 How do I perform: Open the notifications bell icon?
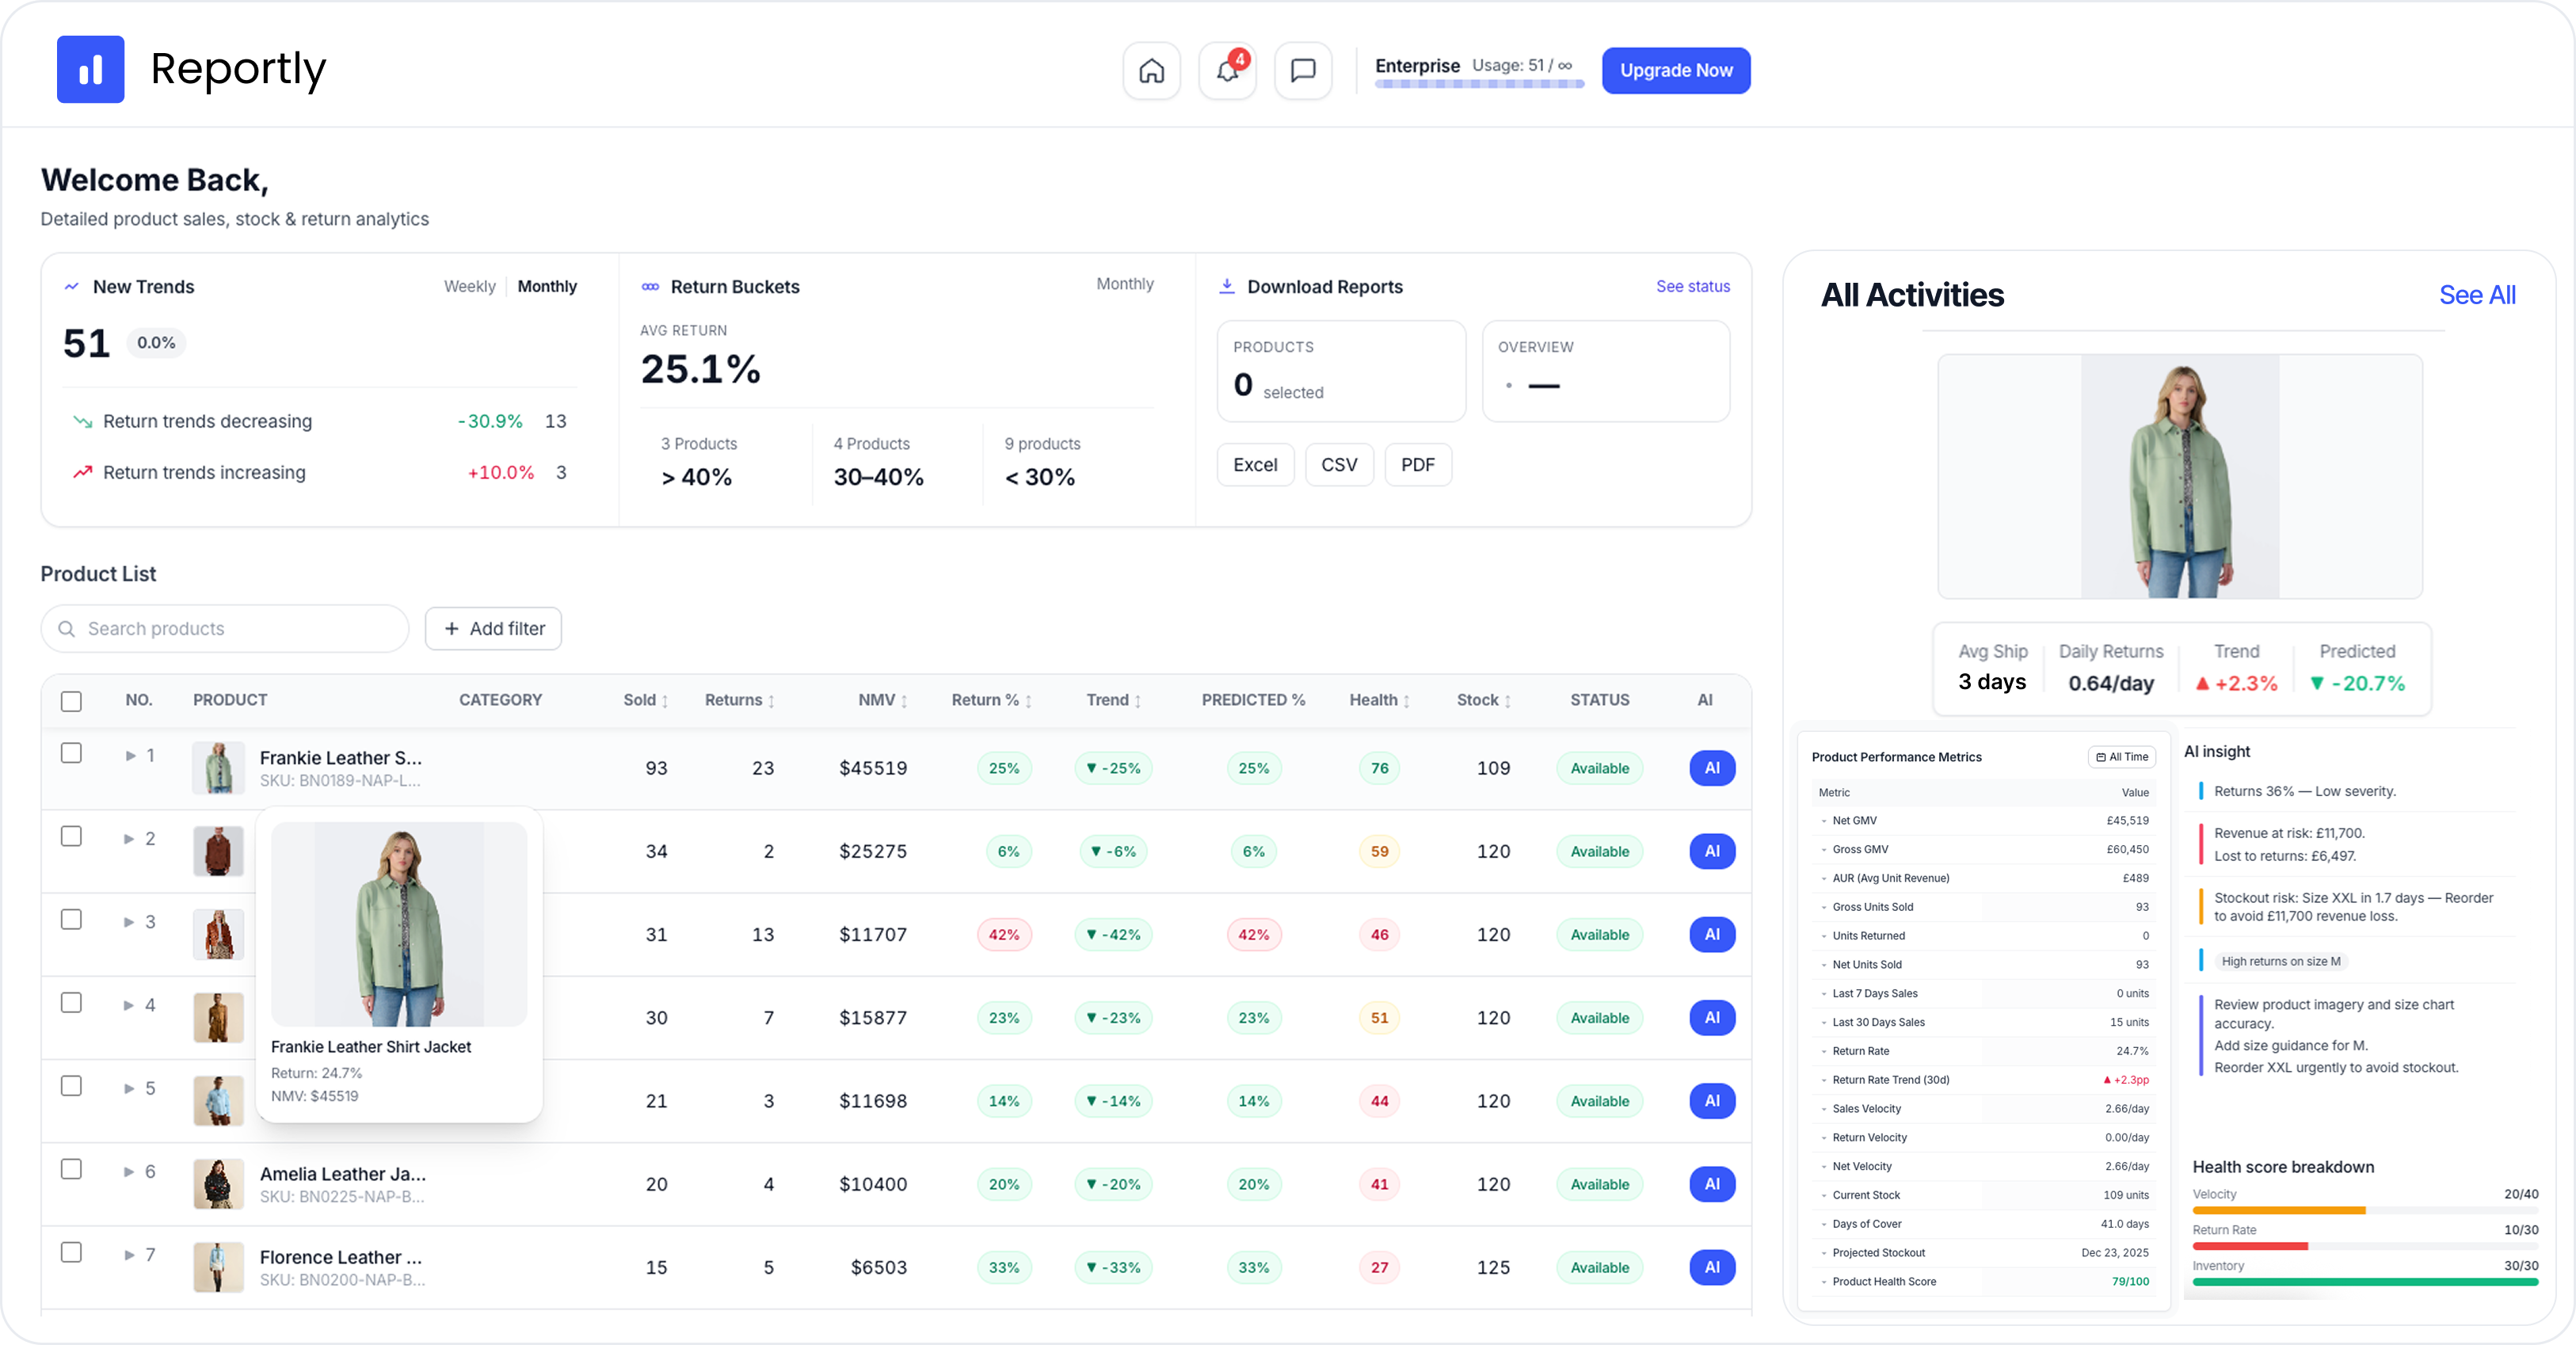click(x=1227, y=70)
